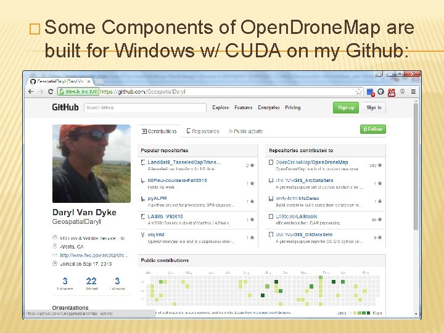Open the GIS_ArcDataSets repository
The image size is (444, 333).
[305, 180]
